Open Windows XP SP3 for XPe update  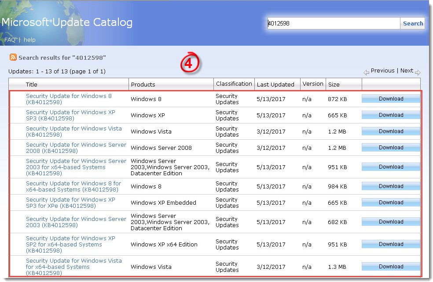point(70,202)
